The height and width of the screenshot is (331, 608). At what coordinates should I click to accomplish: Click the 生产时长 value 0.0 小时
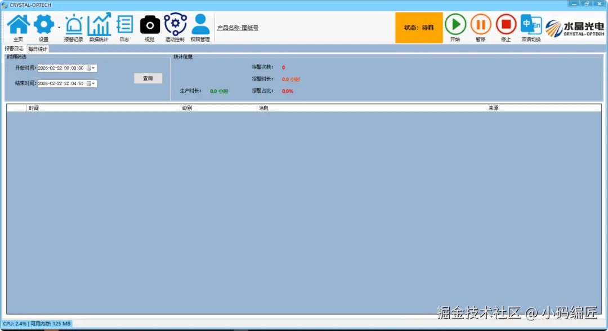pyautogui.click(x=219, y=91)
